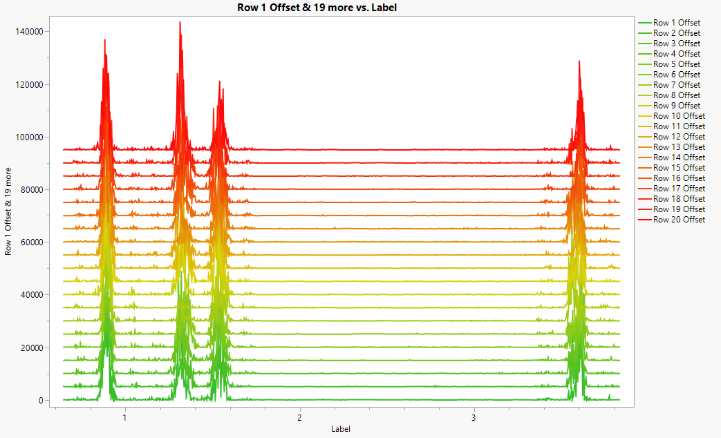Image resolution: width=721 pixels, height=438 pixels.
Task: Click the x-axis tick label 1
Action: (124, 418)
